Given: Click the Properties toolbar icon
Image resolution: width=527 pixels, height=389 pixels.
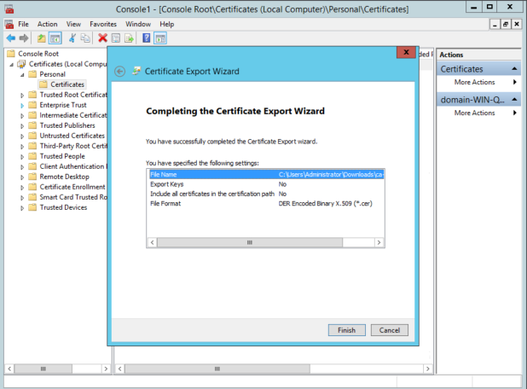Looking at the screenshot, I should pyautogui.click(x=116, y=38).
